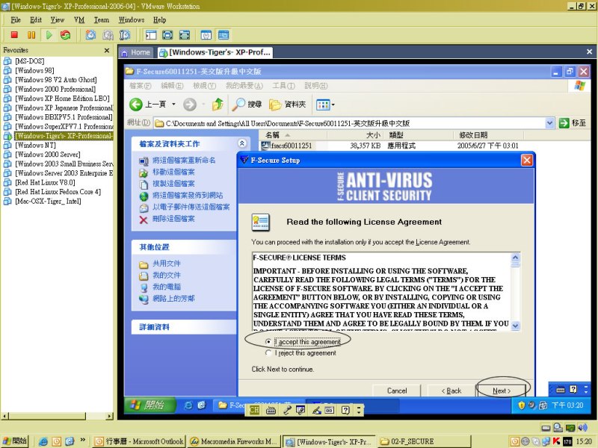Click the green Power On play icon
The width and height of the screenshot is (598, 448).
(49, 35)
